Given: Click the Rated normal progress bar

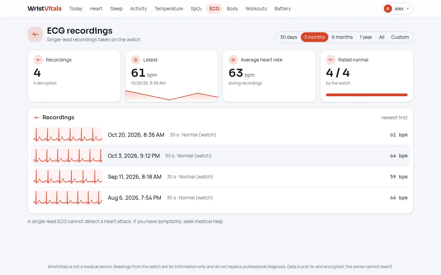Looking at the screenshot, I should [367, 95].
